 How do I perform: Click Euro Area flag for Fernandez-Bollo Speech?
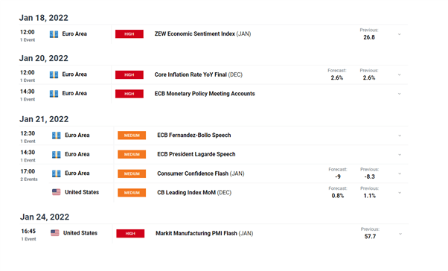pyautogui.click(x=57, y=135)
